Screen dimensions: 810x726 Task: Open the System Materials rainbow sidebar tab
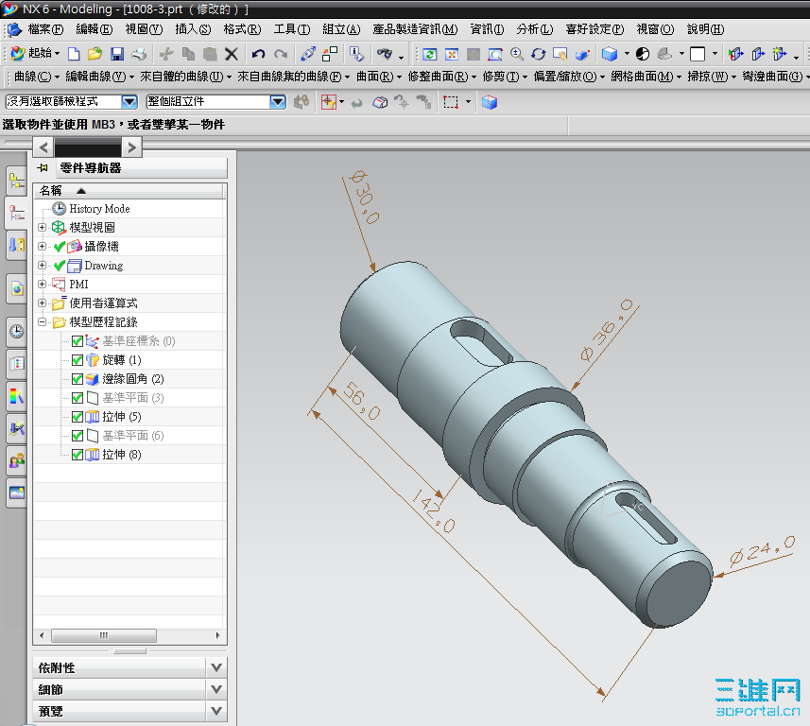(16, 396)
